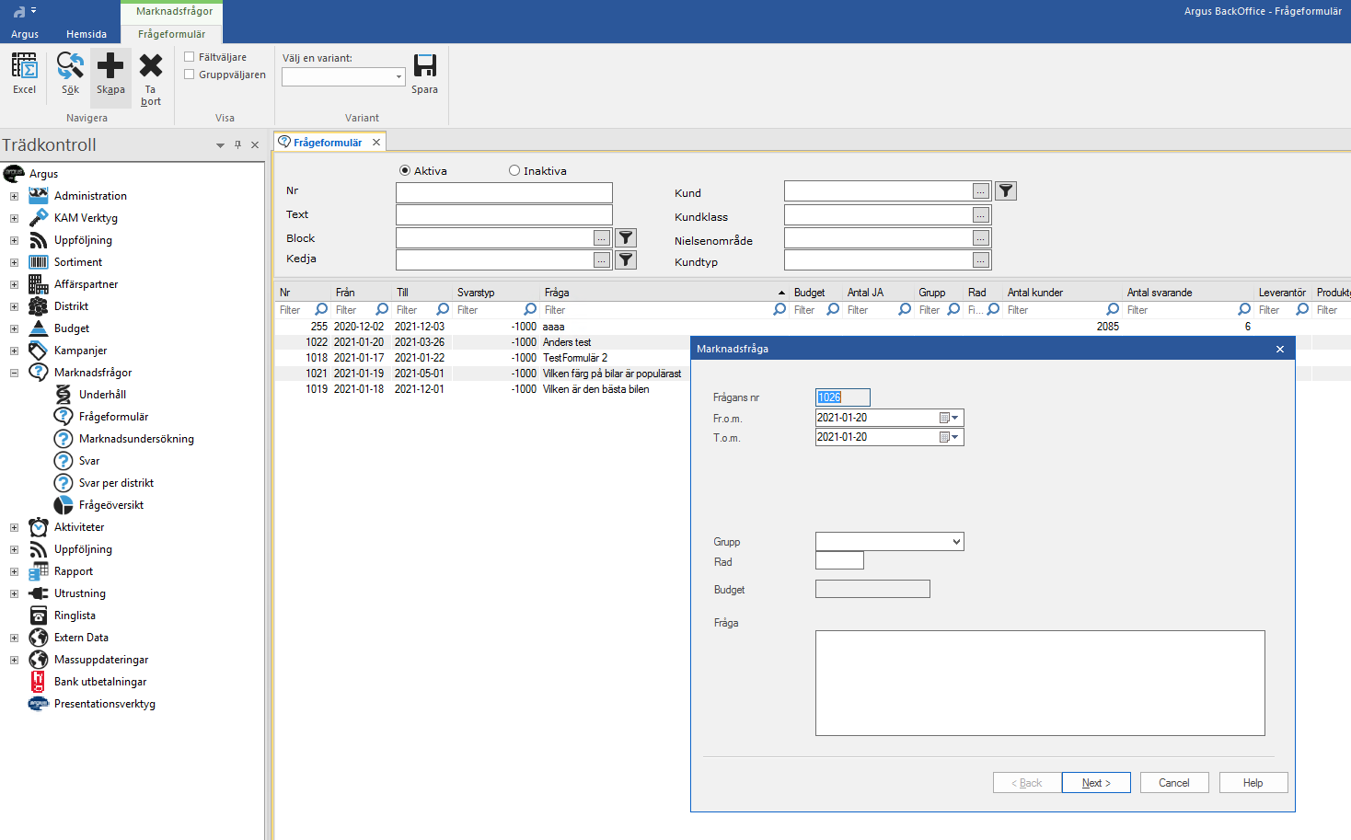Click the Skapa plus icon
The image size is (1351, 840).
(x=110, y=66)
